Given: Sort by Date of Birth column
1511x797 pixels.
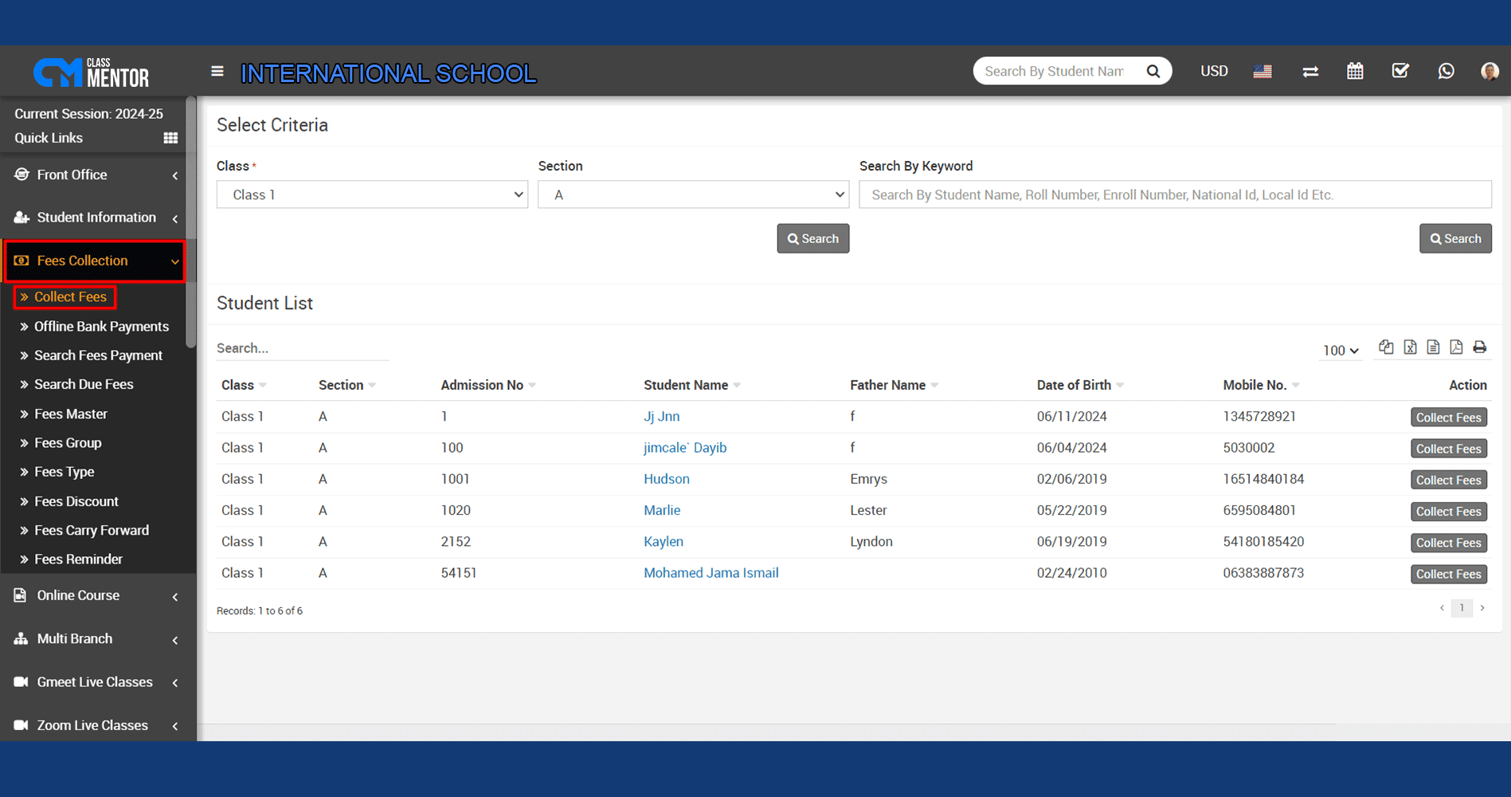Looking at the screenshot, I should click(x=1079, y=385).
